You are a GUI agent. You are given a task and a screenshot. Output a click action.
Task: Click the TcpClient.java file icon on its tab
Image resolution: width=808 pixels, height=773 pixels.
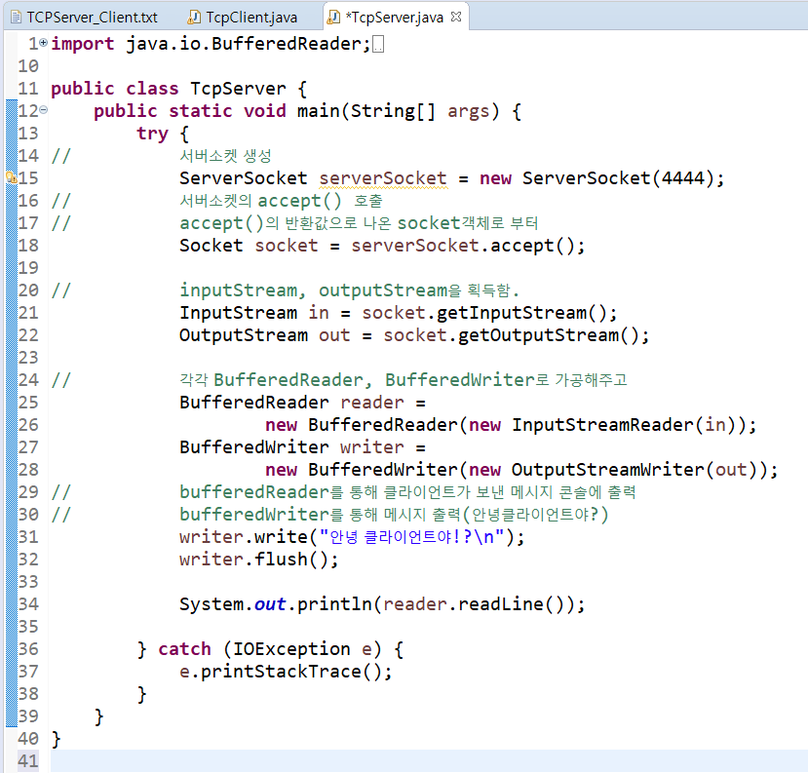coord(194,17)
